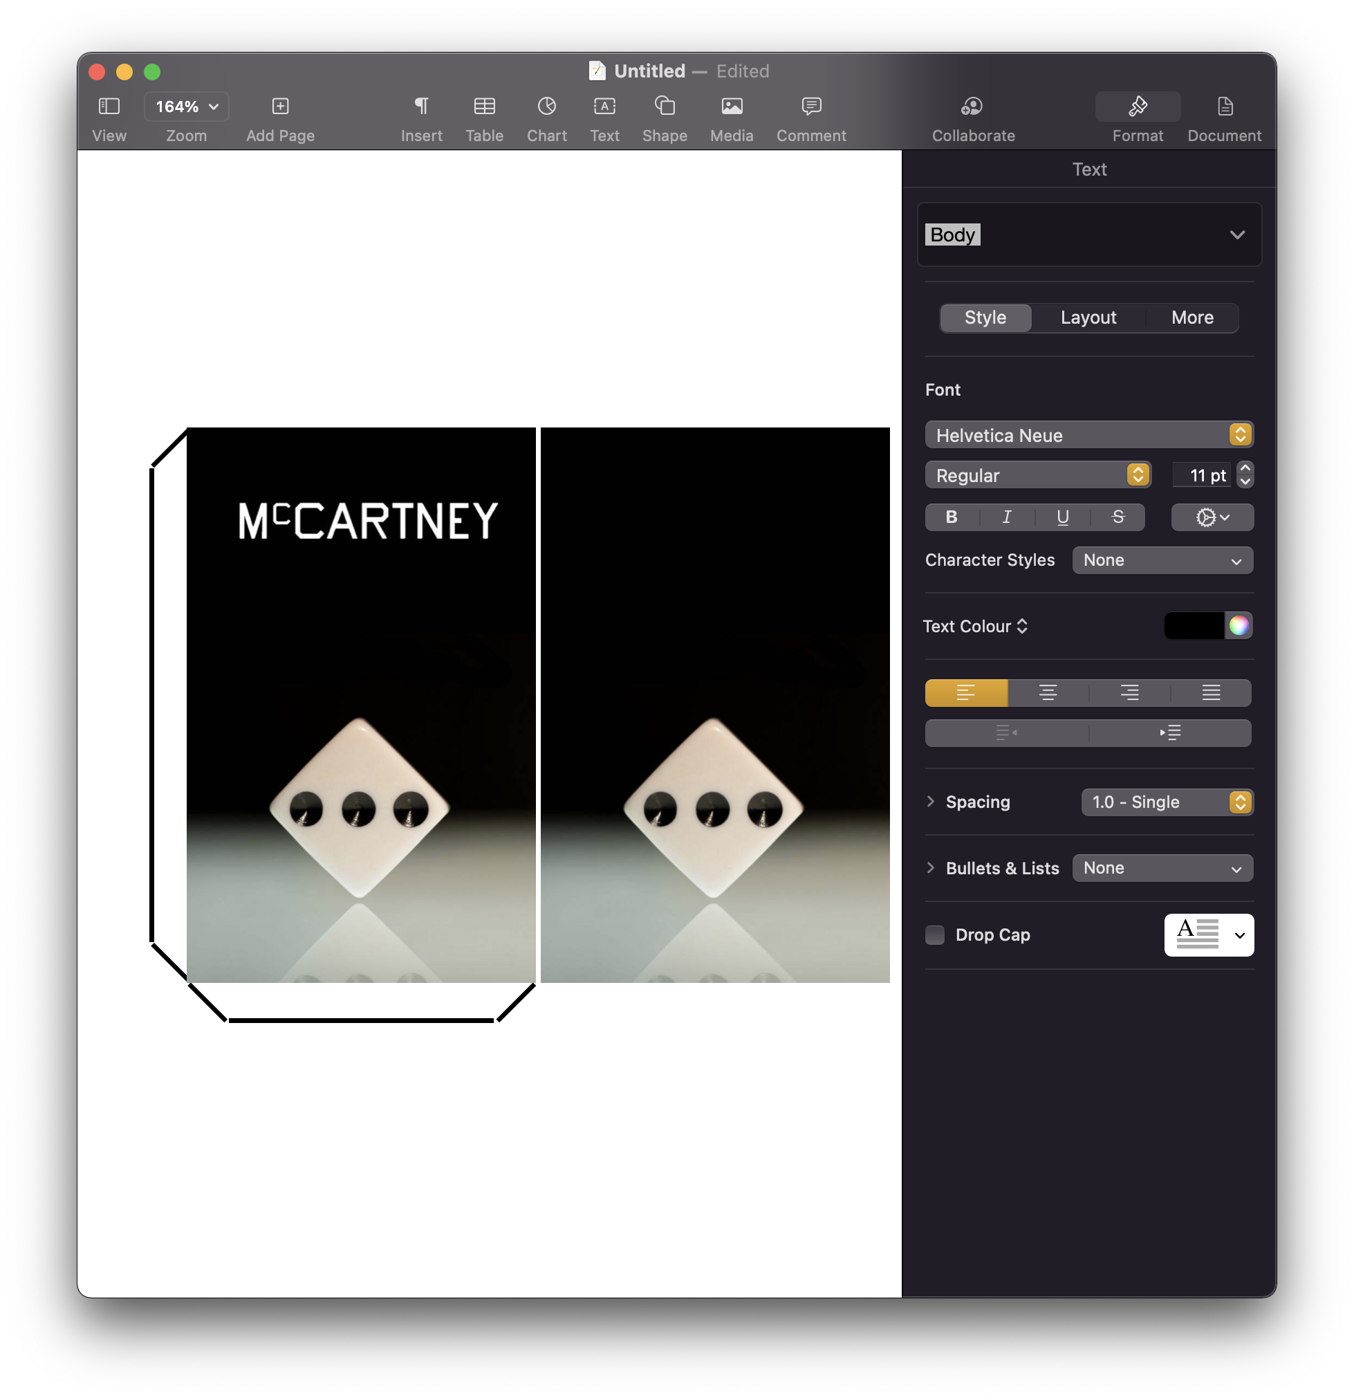The image size is (1354, 1400).
Task: Open the Media menu
Action: 731,107
